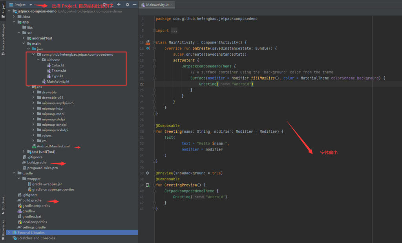Hide the Project tool window
This screenshot has width=402, height=243.
pos(135,5)
